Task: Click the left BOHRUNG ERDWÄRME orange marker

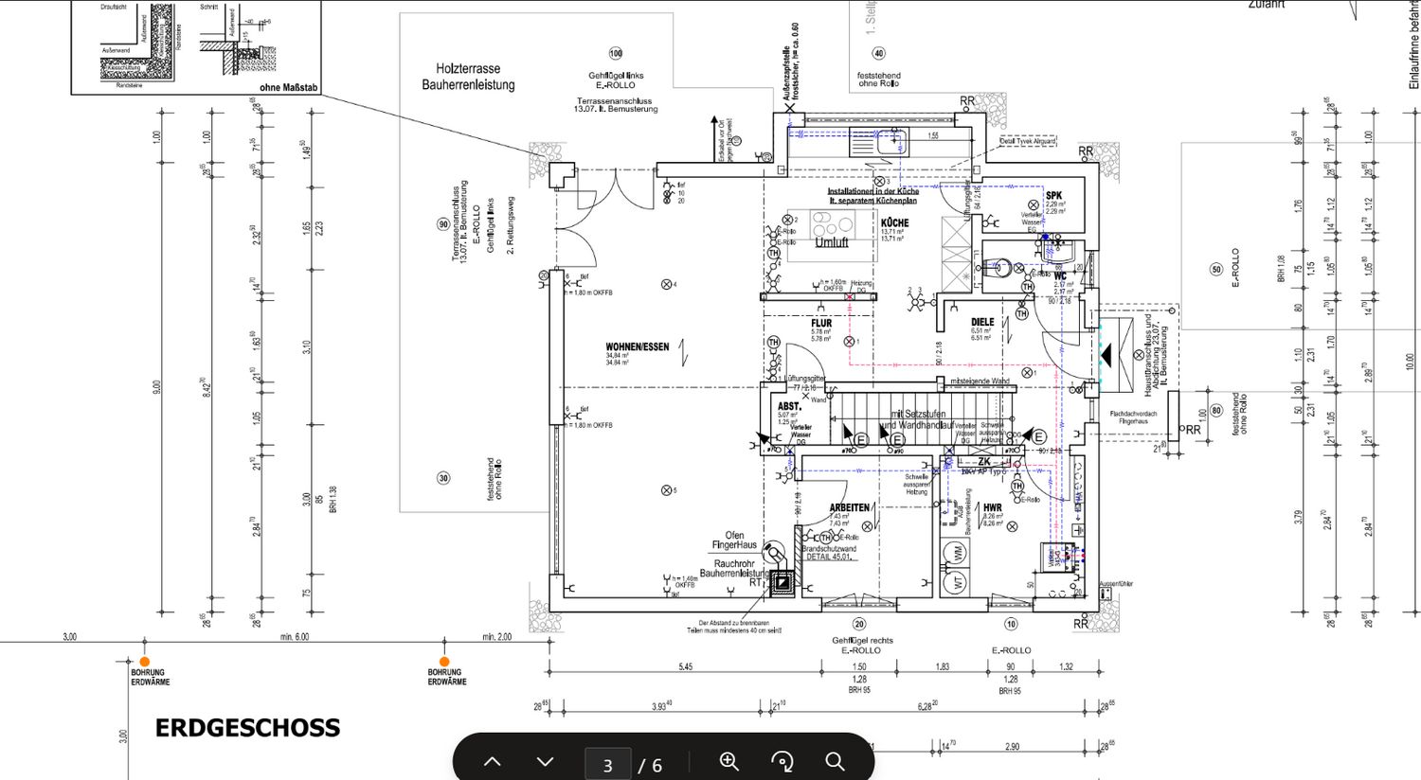Action: [x=145, y=662]
